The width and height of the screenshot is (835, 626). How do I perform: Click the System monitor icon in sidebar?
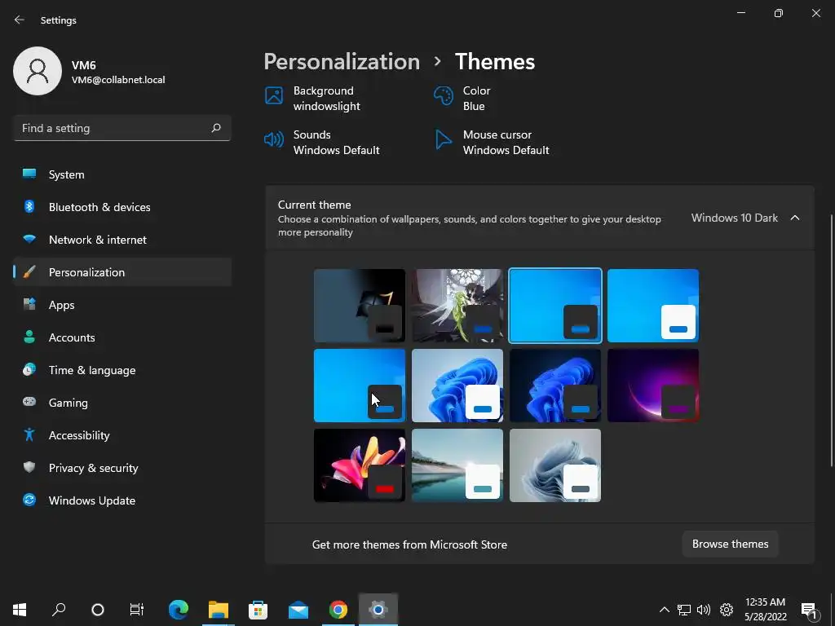point(29,174)
